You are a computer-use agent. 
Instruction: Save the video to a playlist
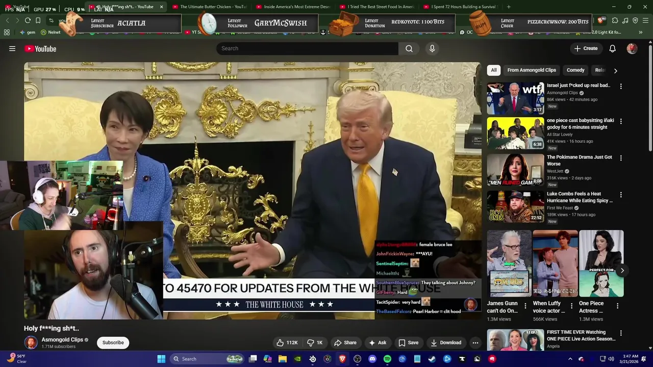(409, 343)
